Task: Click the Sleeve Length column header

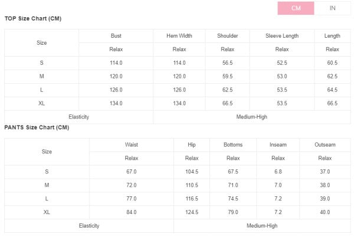Action: tap(282, 36)
